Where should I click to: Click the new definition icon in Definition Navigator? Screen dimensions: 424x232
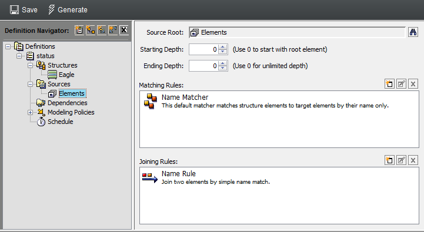pyautogui.click(x=79, y=30)
